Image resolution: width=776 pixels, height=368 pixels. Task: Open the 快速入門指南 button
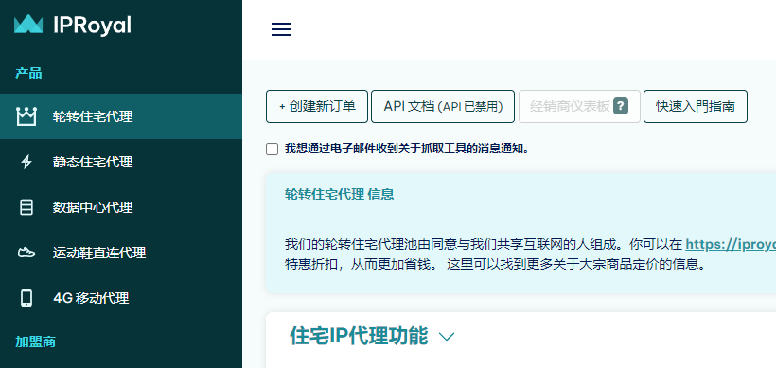click(x=696, y=106)
